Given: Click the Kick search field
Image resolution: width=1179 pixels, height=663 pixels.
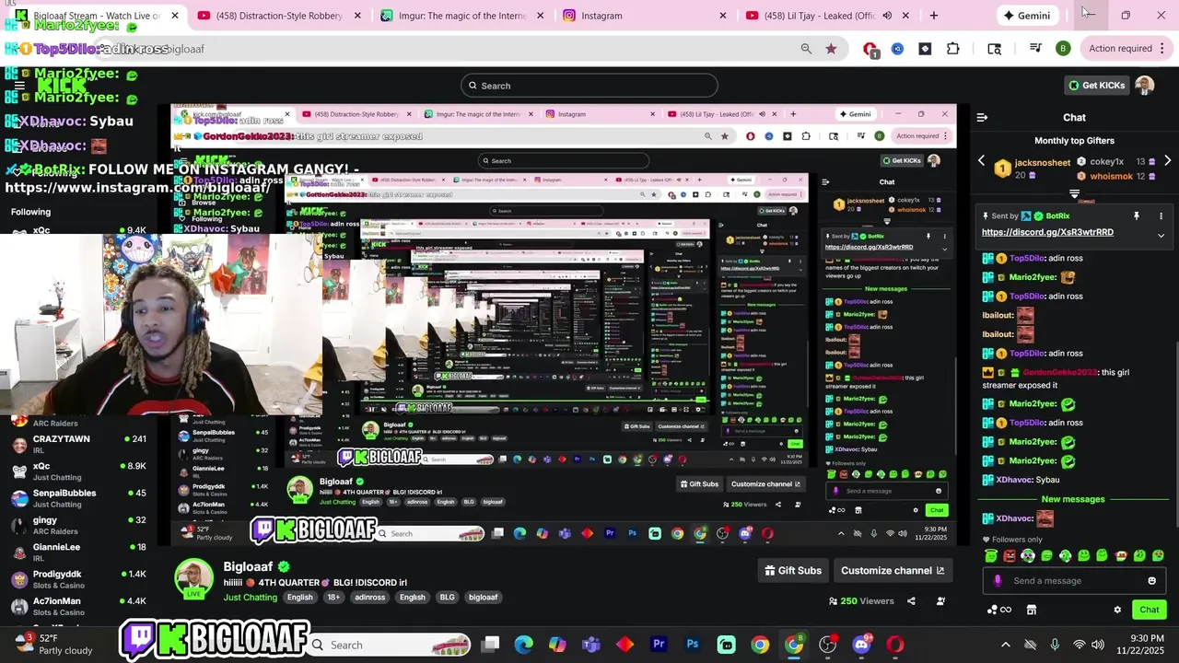Looking at the screenshot, I should pyautogui.click(x=589, y=86).
